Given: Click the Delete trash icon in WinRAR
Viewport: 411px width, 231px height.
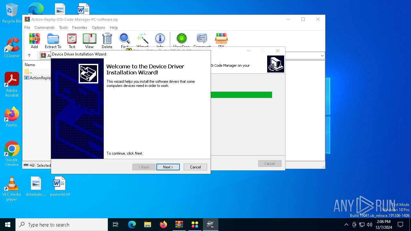Looking at the screenshot, I should pos(107,41).
